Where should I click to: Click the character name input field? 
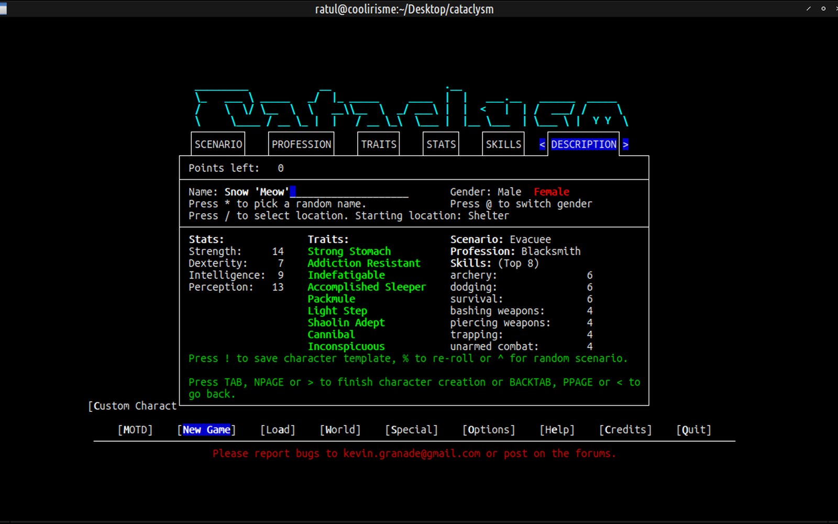(316, 192)
